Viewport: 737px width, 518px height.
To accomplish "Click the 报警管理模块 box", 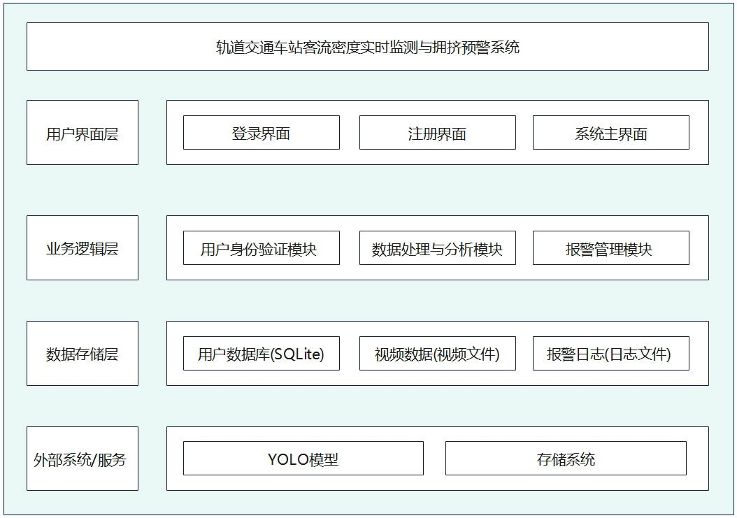I will pyautogui.click(x=610, y=248).
